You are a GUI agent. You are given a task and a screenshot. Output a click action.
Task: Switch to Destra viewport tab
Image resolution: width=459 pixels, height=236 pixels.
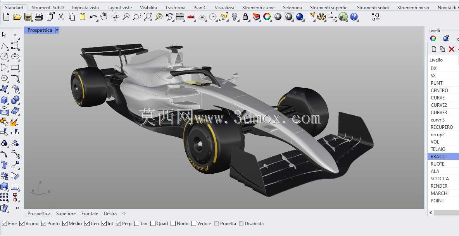(110, 214)
